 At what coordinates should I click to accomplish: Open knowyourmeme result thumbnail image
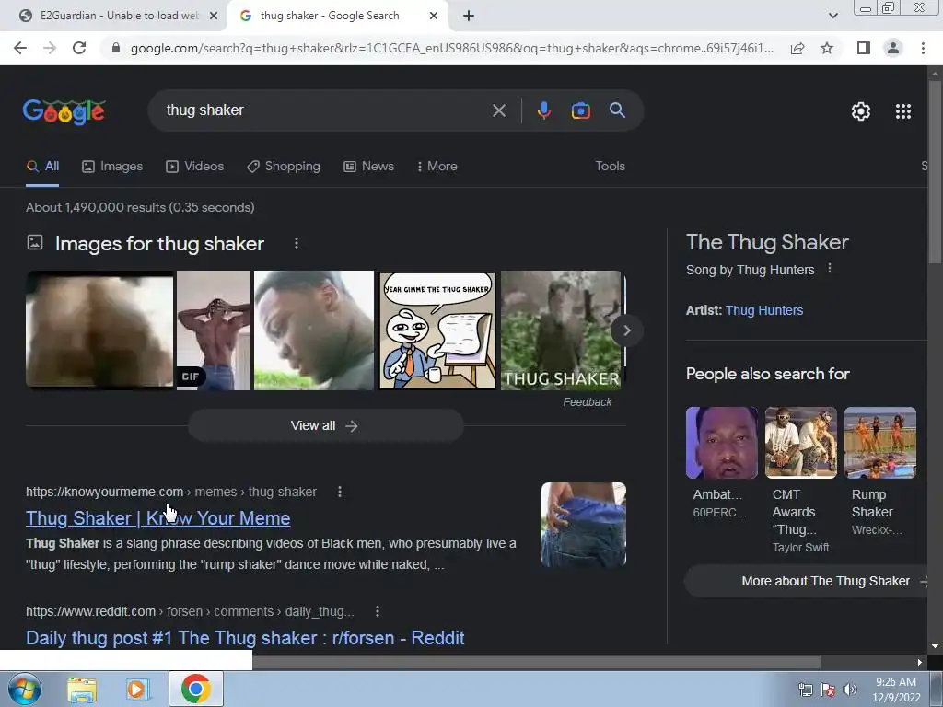coord(583,525)
